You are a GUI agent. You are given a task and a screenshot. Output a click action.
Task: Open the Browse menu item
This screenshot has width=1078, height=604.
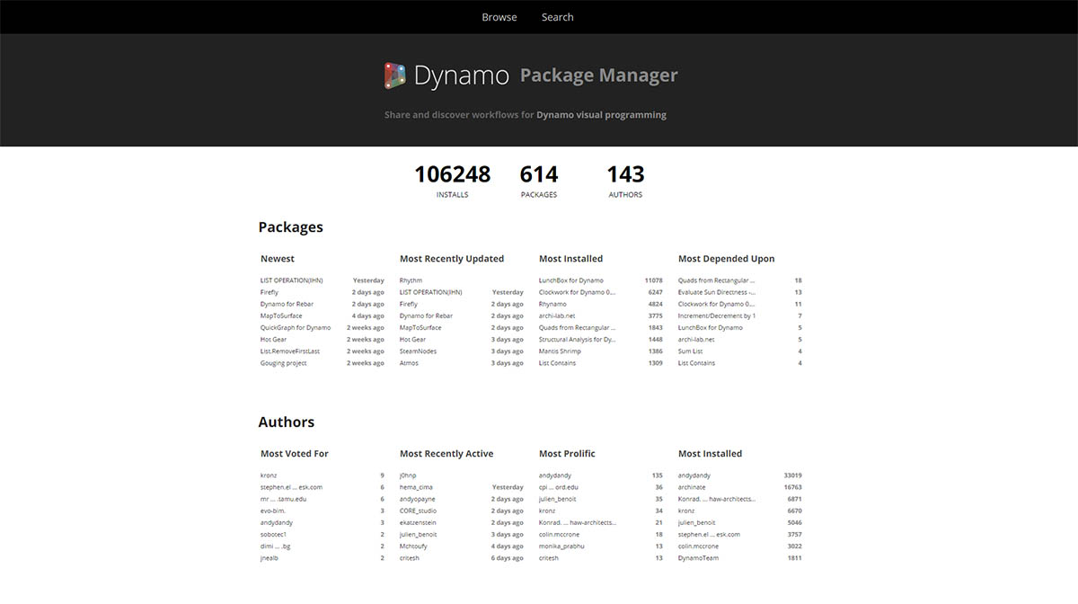coord(499,17)
